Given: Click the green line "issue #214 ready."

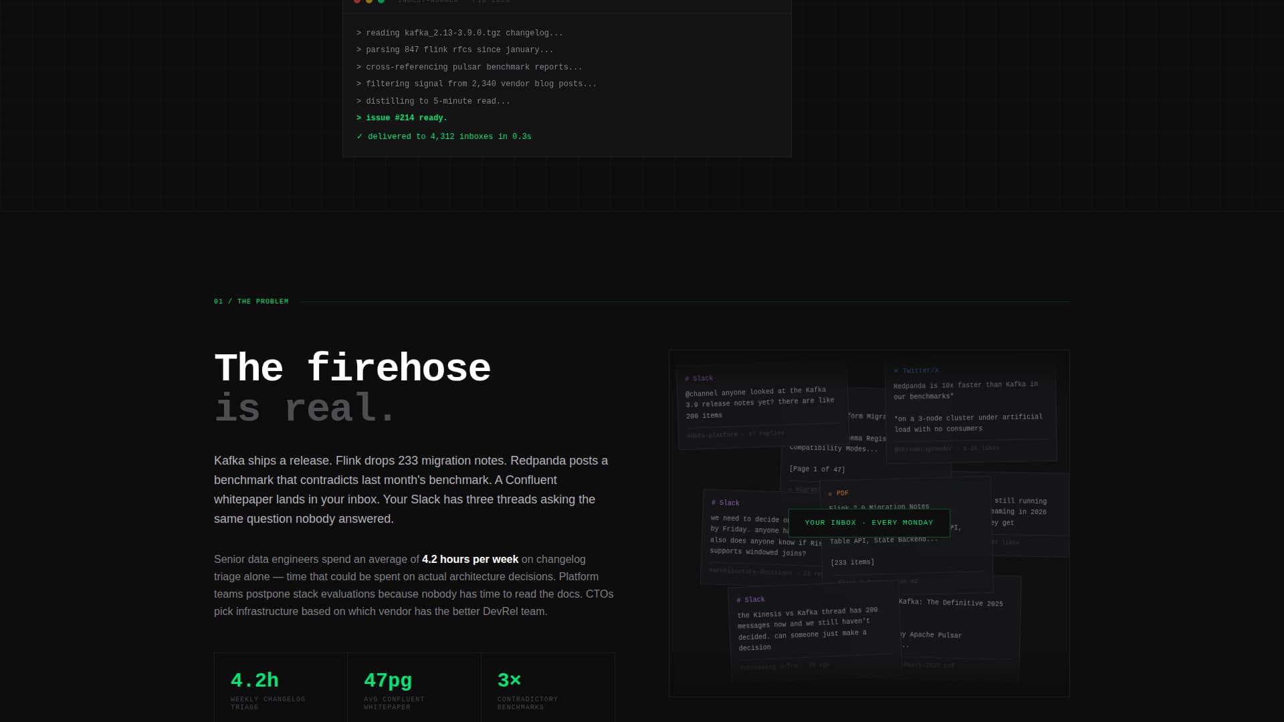Looking at the screenshot, I should click(x=402, y=118).
